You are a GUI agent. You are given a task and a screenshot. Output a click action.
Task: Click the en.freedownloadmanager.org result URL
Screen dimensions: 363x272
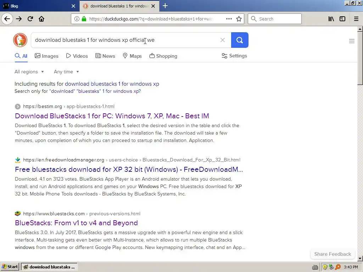click(x=132, y=160)
